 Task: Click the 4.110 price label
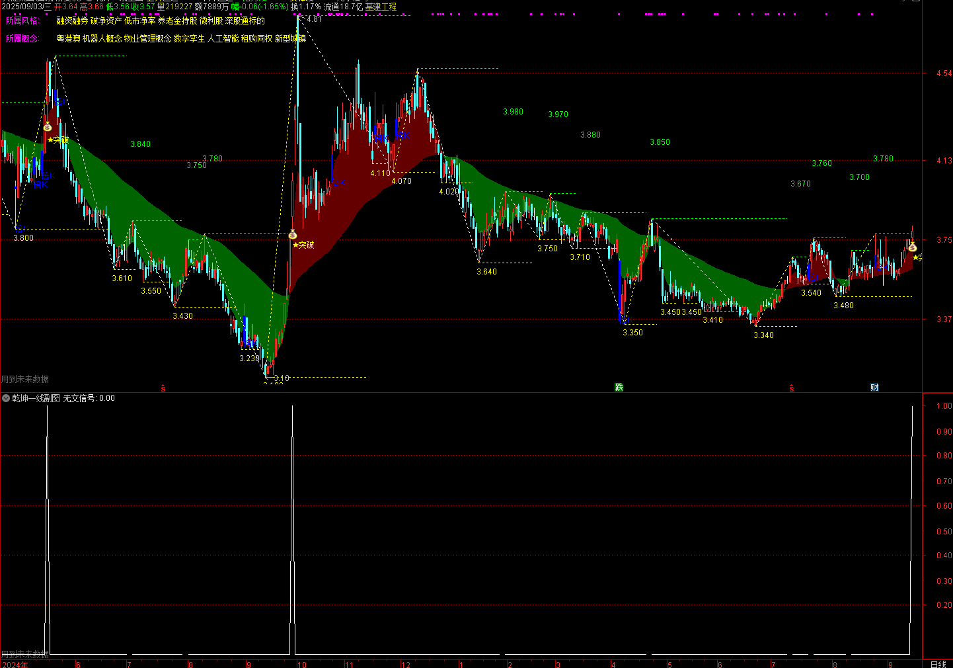380,173
